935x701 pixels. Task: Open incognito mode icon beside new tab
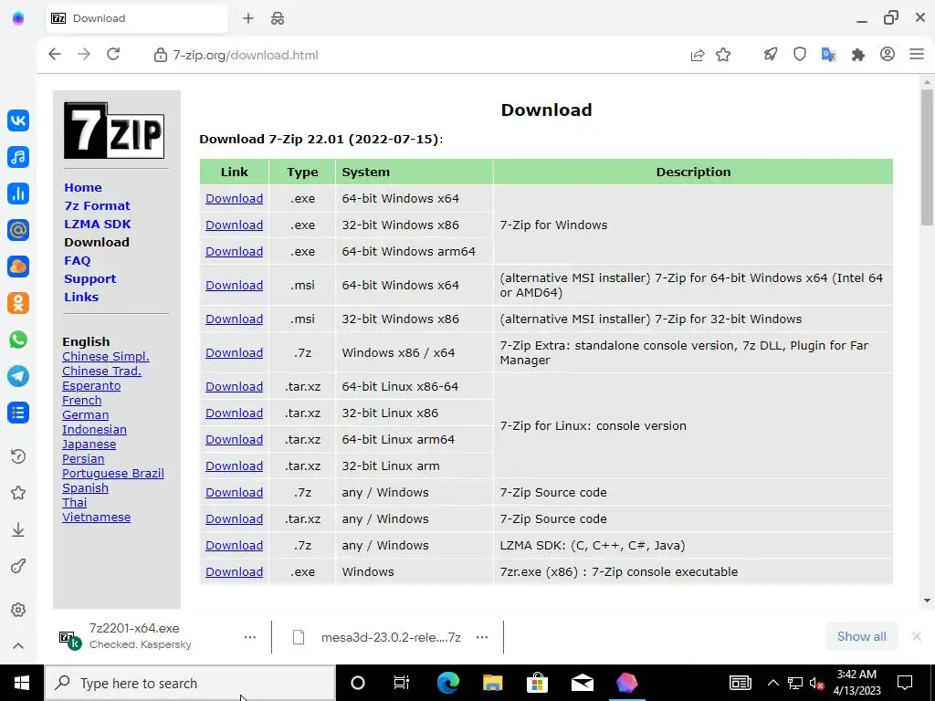point(278,18)
